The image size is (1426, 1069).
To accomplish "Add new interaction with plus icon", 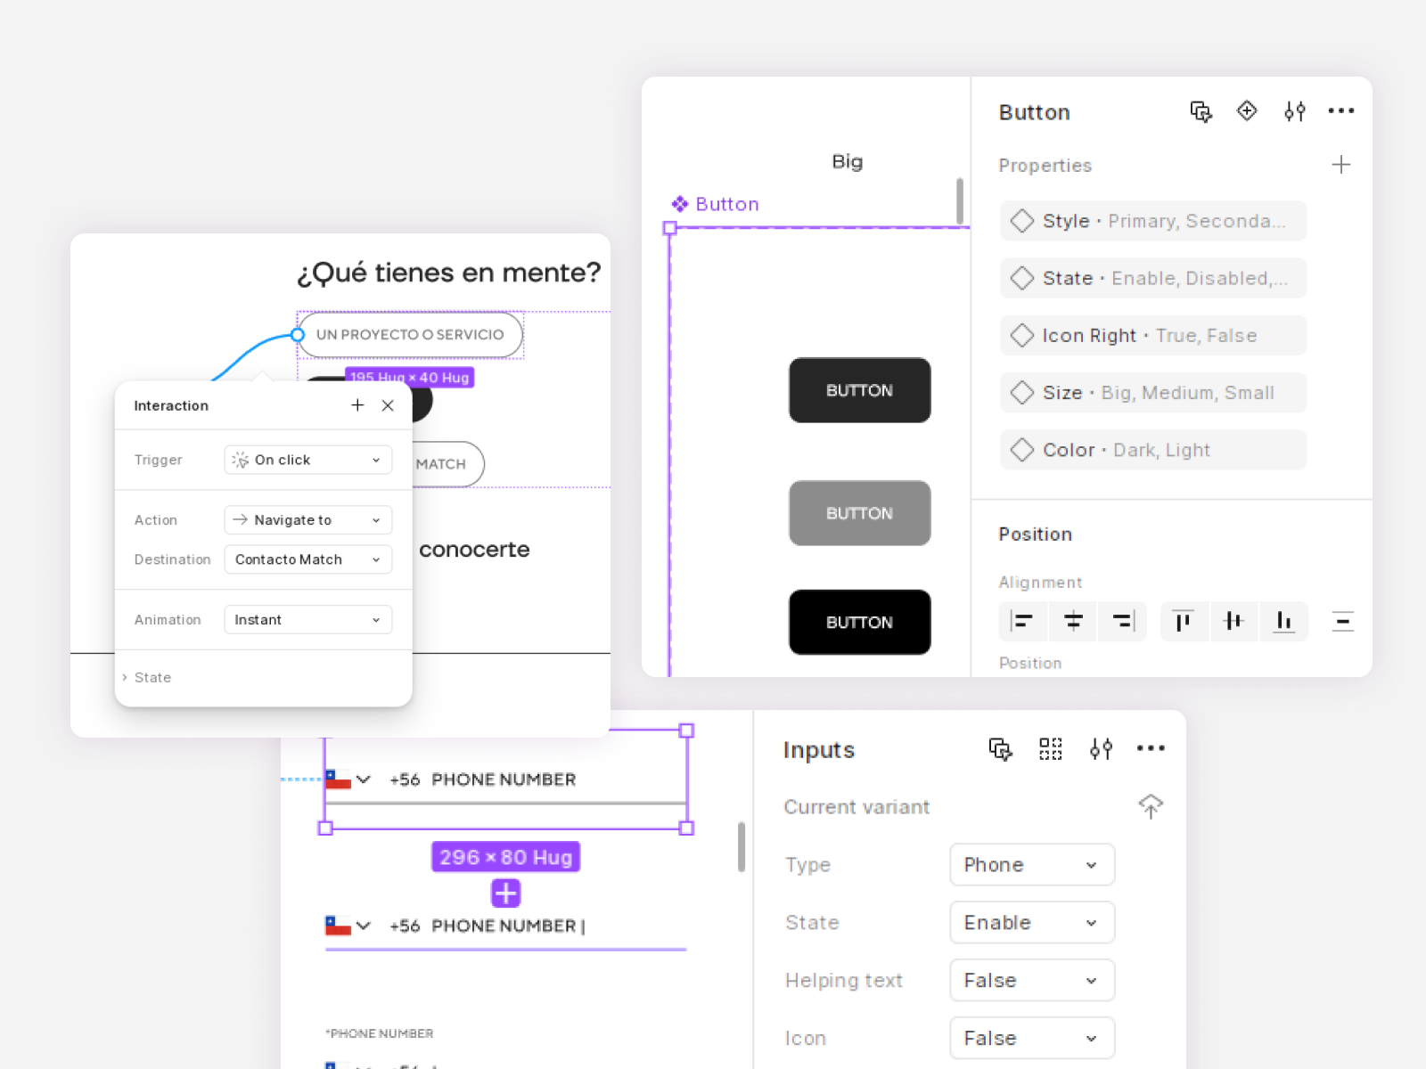I will pos(357,405).
